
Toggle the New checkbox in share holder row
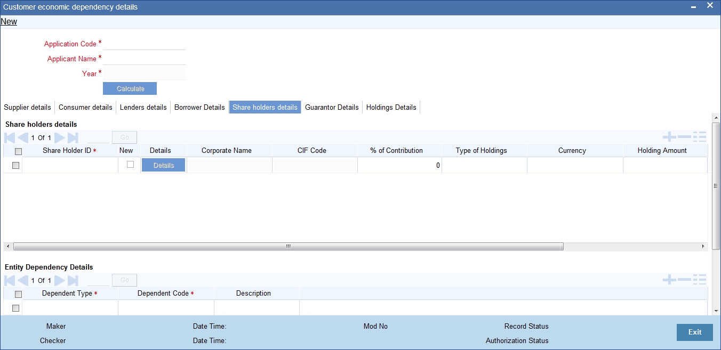click(130, 165)
